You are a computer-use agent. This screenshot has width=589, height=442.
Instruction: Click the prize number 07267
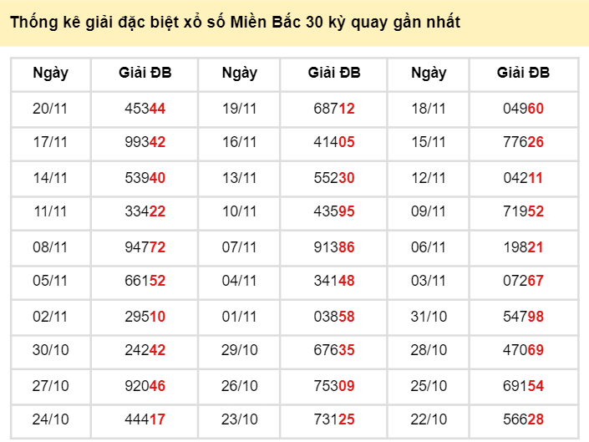pos(523,281)
